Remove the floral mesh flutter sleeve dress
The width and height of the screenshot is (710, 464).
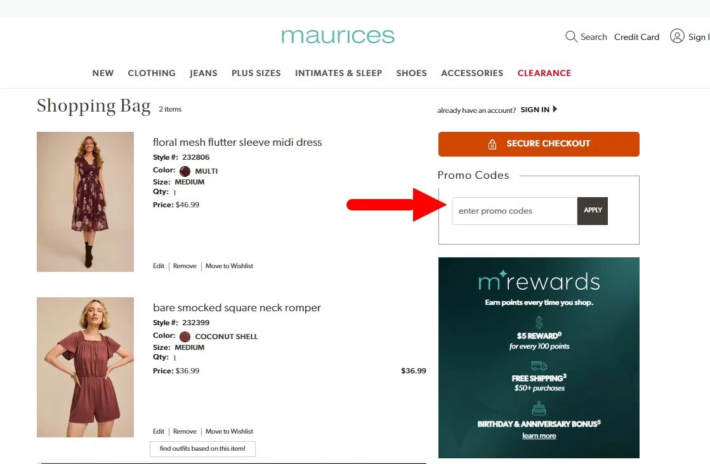[x=185, y=266]
